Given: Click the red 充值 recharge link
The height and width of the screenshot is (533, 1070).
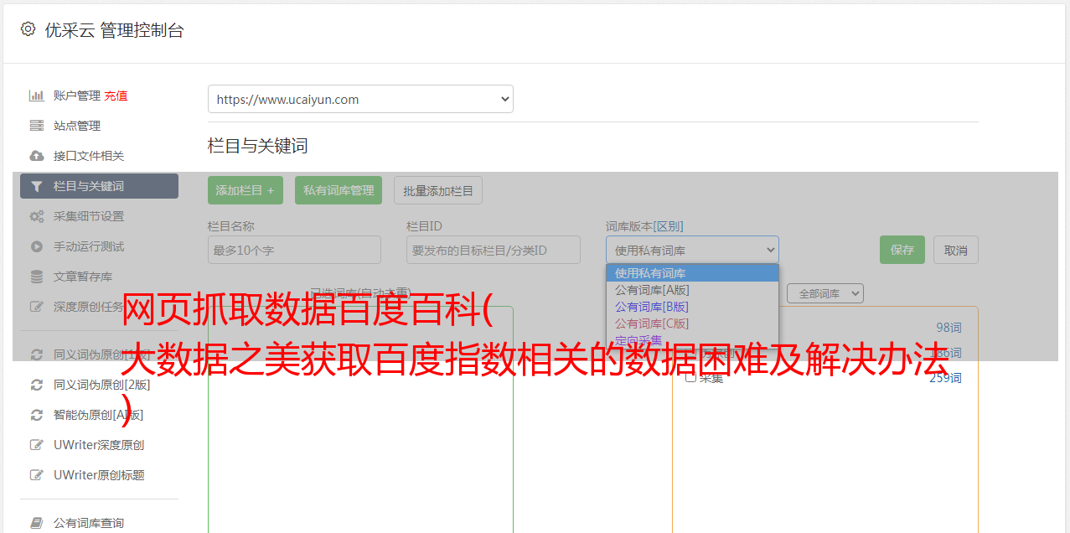Looking at the screenshot, I should coord(116,96).
